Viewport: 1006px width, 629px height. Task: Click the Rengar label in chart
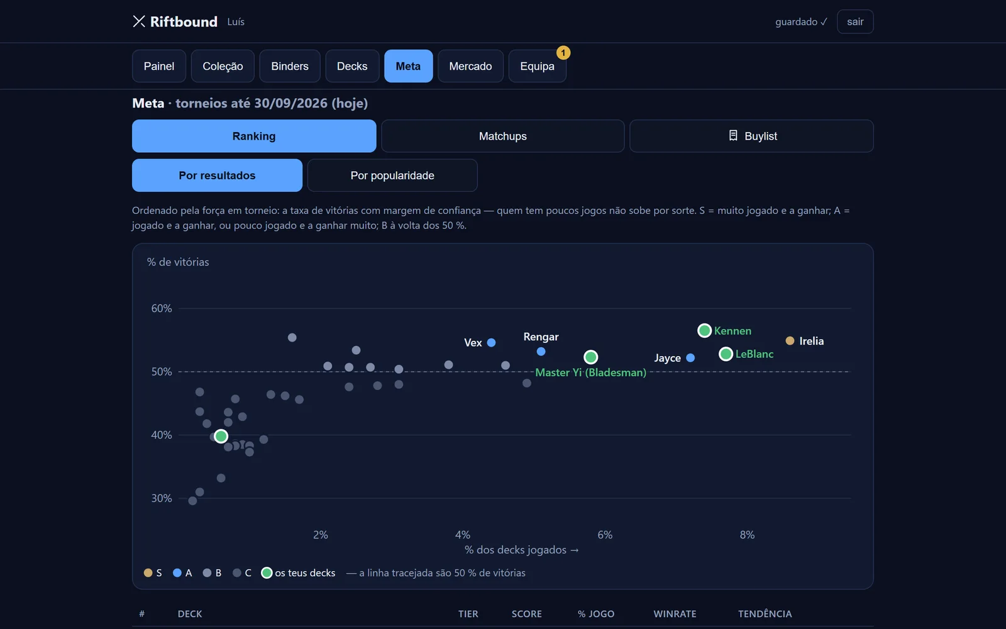pos(541,337)
